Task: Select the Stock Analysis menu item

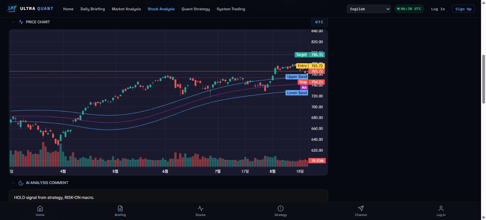Action: [x=161, y=9]
